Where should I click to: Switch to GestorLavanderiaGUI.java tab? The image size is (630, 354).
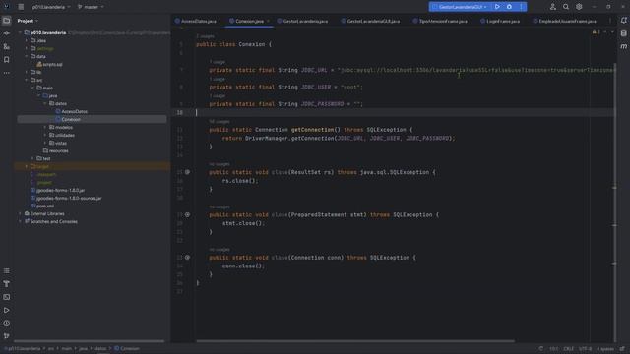coord(370,21)
